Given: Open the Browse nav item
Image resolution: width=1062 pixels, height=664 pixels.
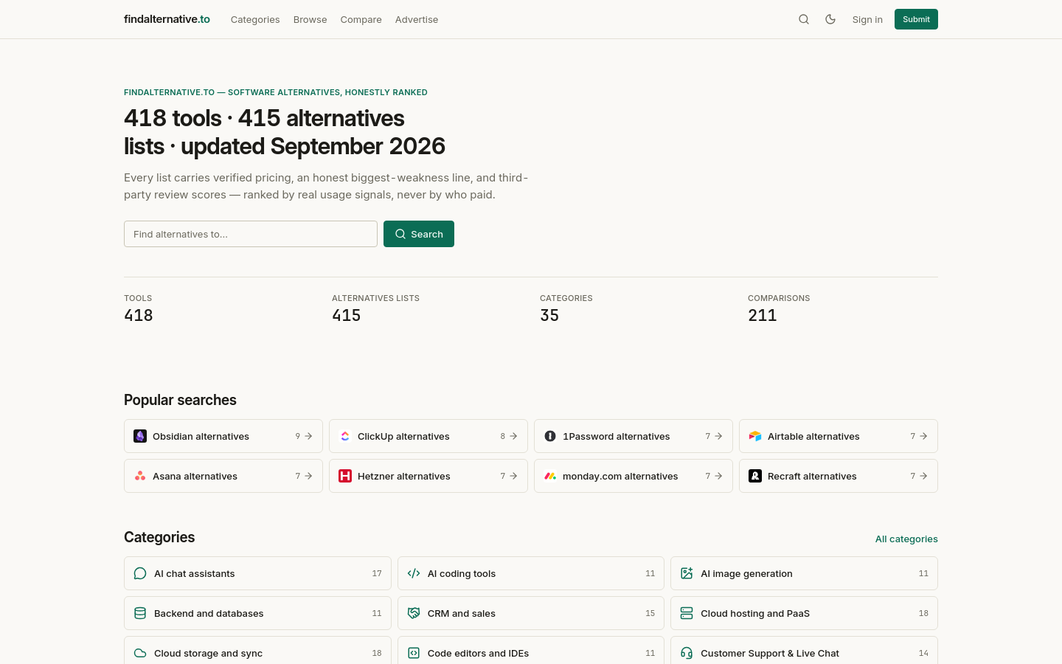Looking at the screenshot, I should pos(310,19).
